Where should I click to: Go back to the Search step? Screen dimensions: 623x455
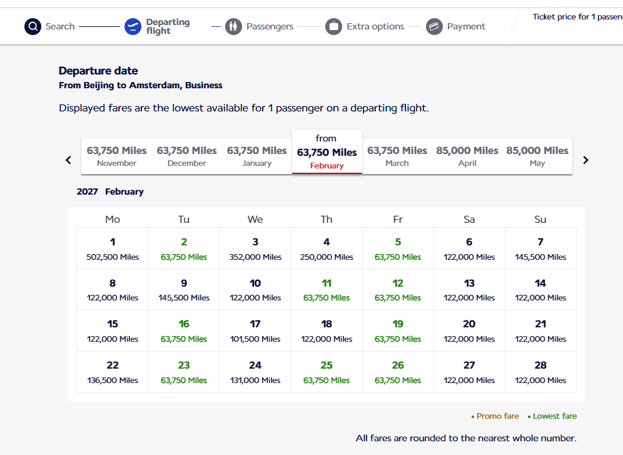click(60, 27)
